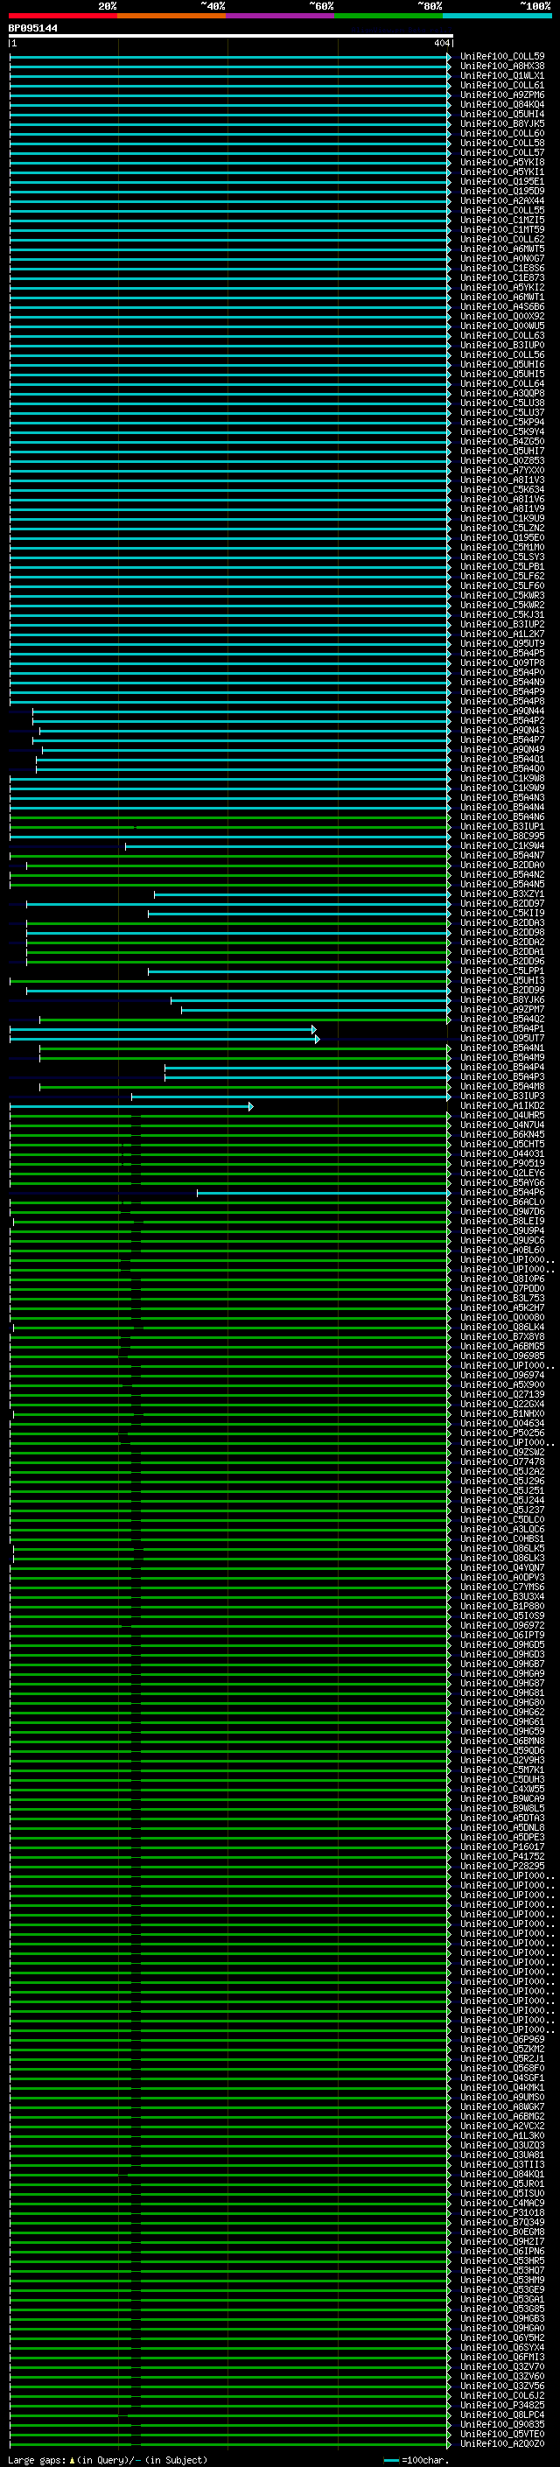Open hit UniRef100_Q1WLX1
Viewport: 560px width, 2467px height.
[502, 75]
